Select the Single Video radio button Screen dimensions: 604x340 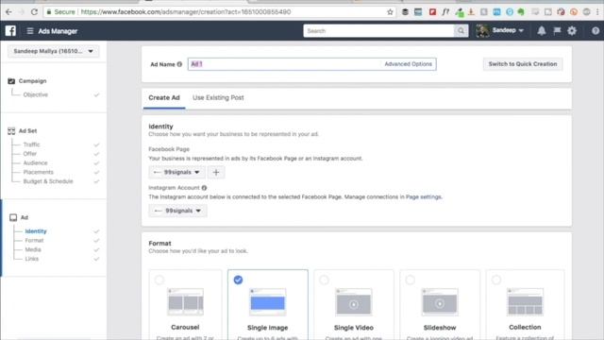click(x=324, y=280)
